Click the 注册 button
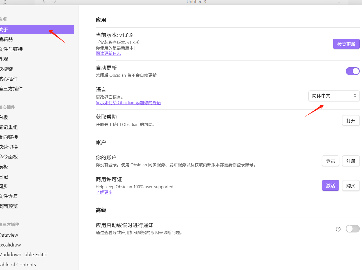Screen dimensions: 362x270 pyautogui.click(x=351, y=161)
